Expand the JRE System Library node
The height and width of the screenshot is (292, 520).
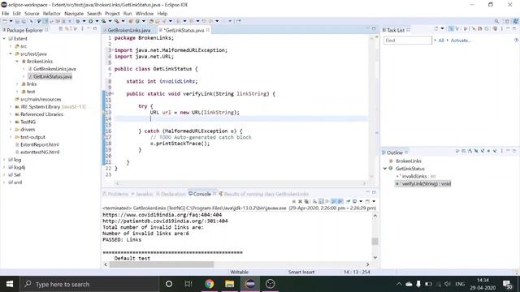[x=11, y=106]
